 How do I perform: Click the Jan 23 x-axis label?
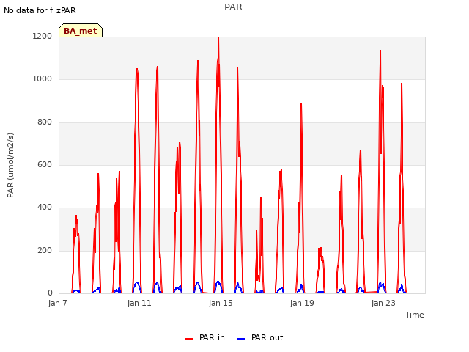383,303
